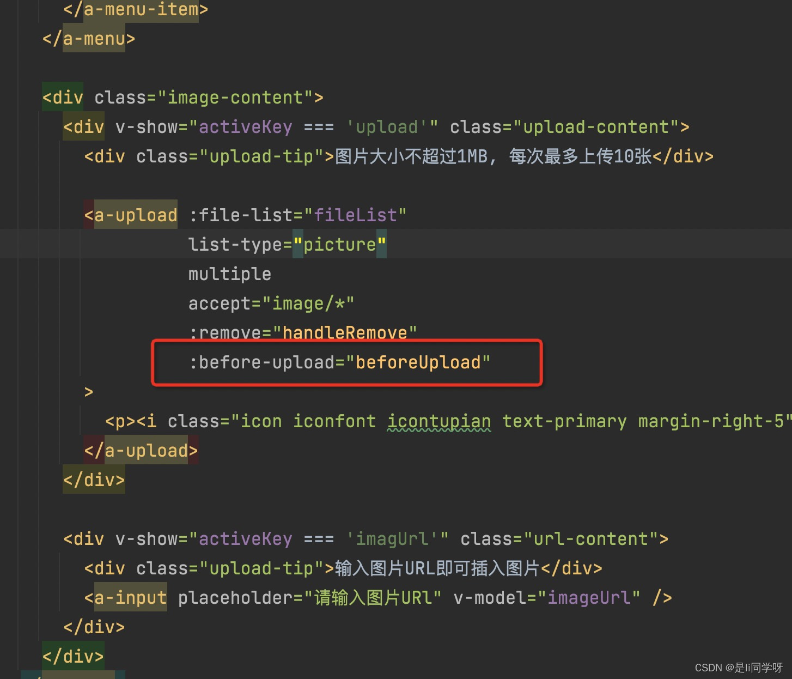Click the 'imagUrl' v-show expression
Image resolution: width=792 pixels, height=679 pixels.
click(282, 539)
